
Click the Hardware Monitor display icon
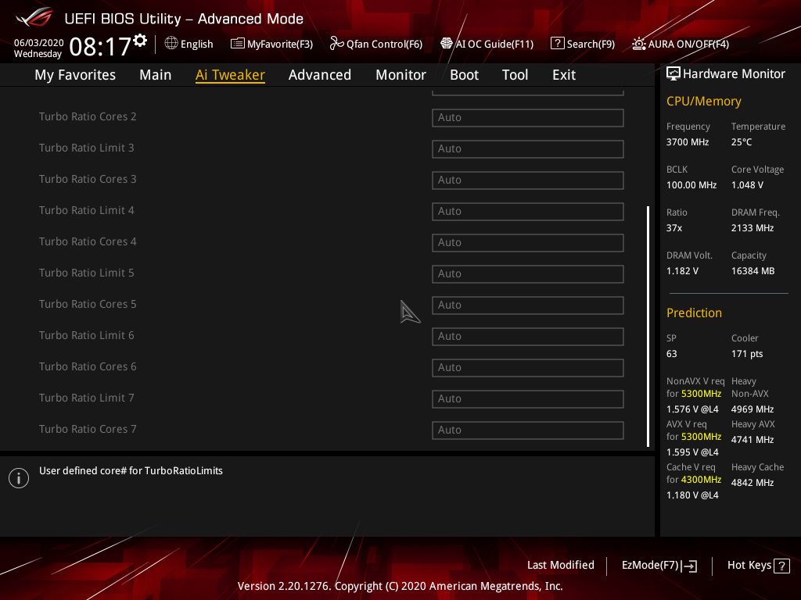pos(673,73)
